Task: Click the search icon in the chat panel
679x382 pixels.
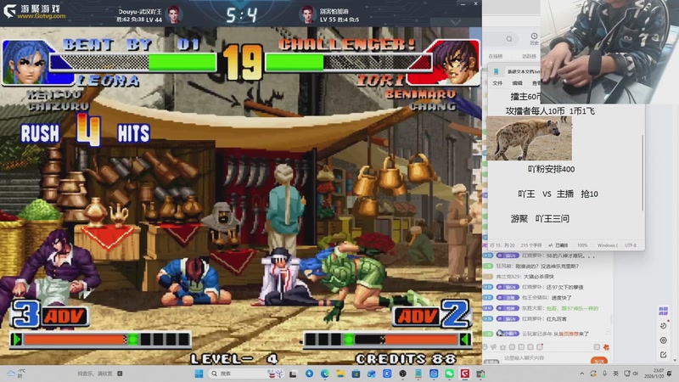Action: [509, 39]
